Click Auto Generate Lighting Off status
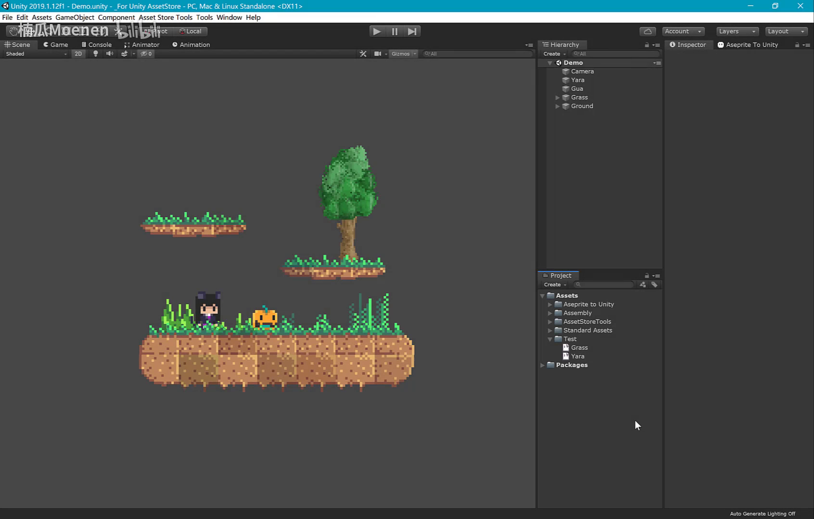Image resolution: width=814 pixels, height=519 pixels. (x=763, y=514)
